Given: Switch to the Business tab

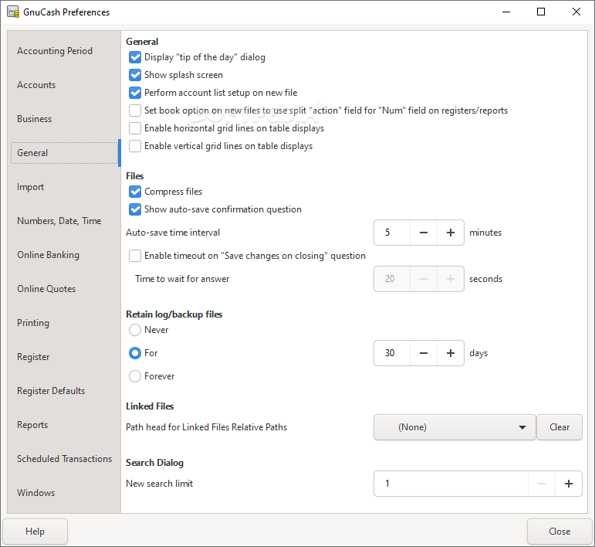Looking at the screenshot, I should coord(64,119).
